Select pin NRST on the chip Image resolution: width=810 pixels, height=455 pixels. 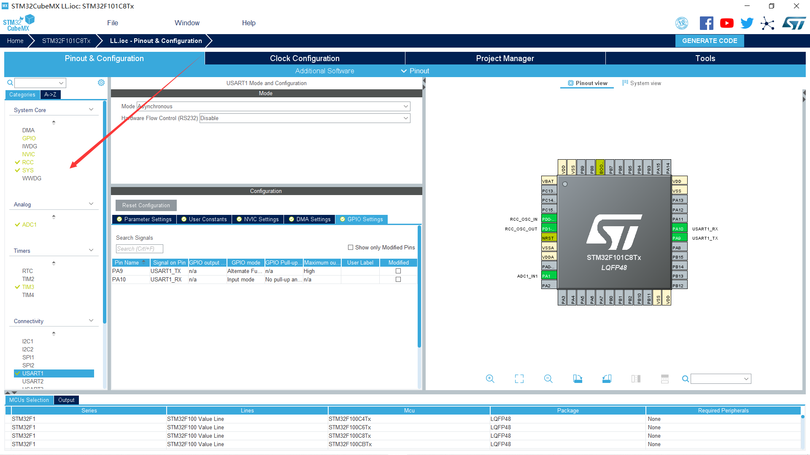[x=549, y=238]
